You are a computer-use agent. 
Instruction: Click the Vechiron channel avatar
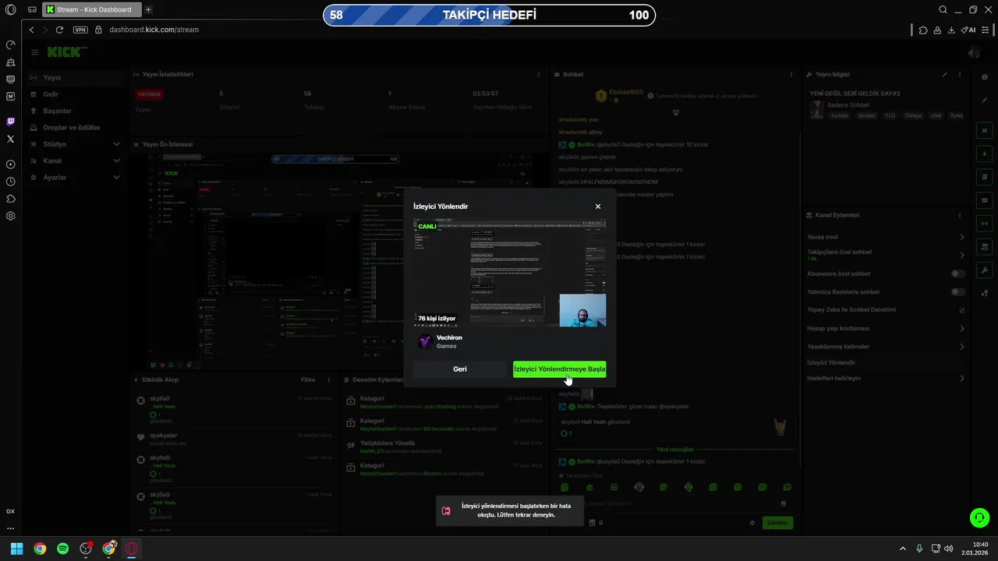pyautogui.click(x=425, y=341)
